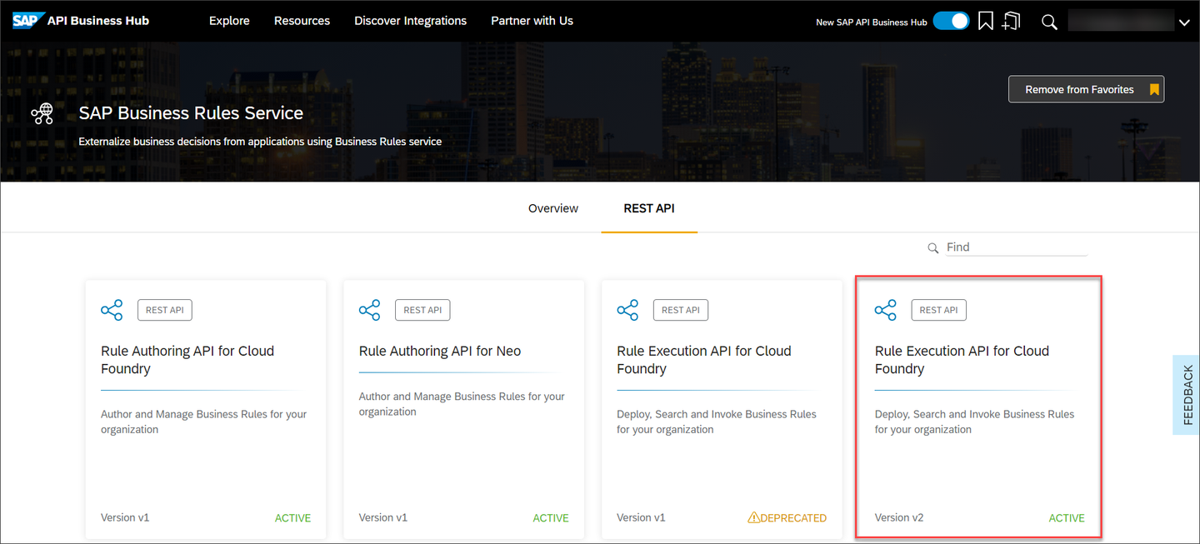Click API Business Hub home title
Screen dimensions: 1200x544
tap(98, 21)
